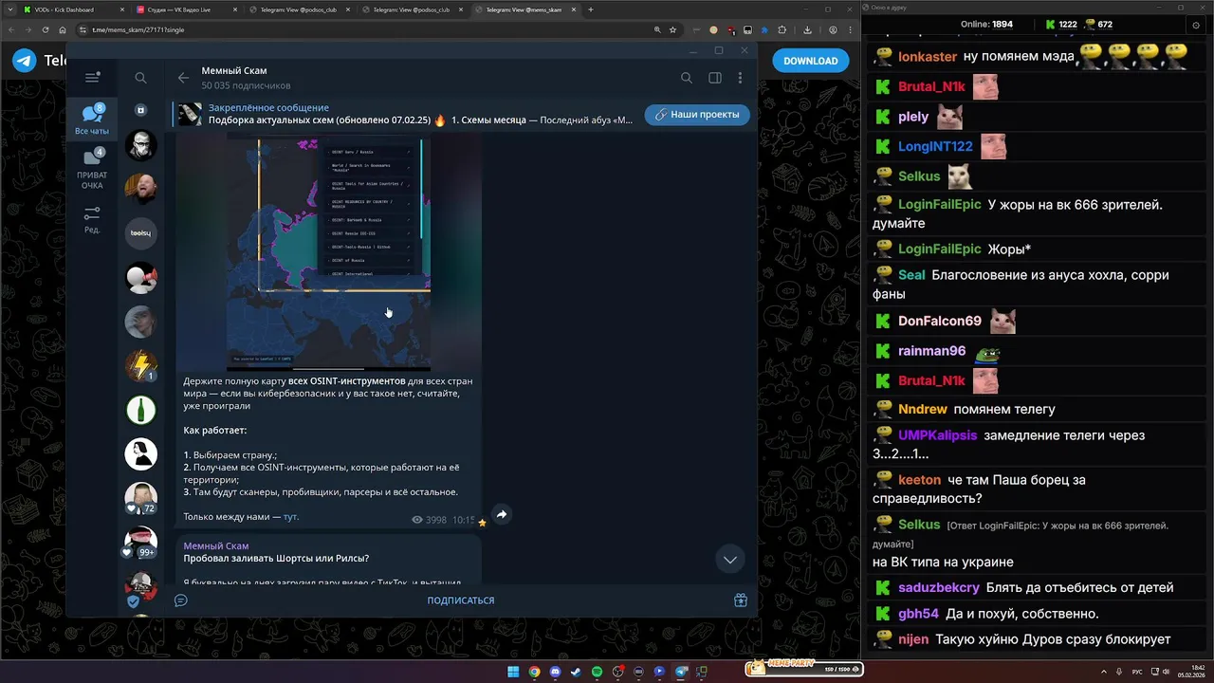
Task: Click the Telegram logo on web page
Action: pyautogui.click(x=25, y=61)
